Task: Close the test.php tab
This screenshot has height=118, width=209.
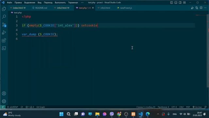Action: pyautogui.click(x=93, y=8)
